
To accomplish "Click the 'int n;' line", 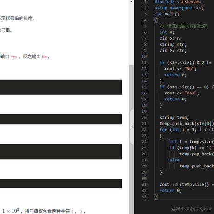I will [167, 32].
